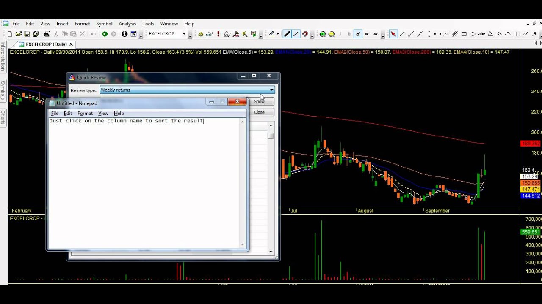Open symbol information (i) icon
542x304 pixels.
tap(124, 34)
